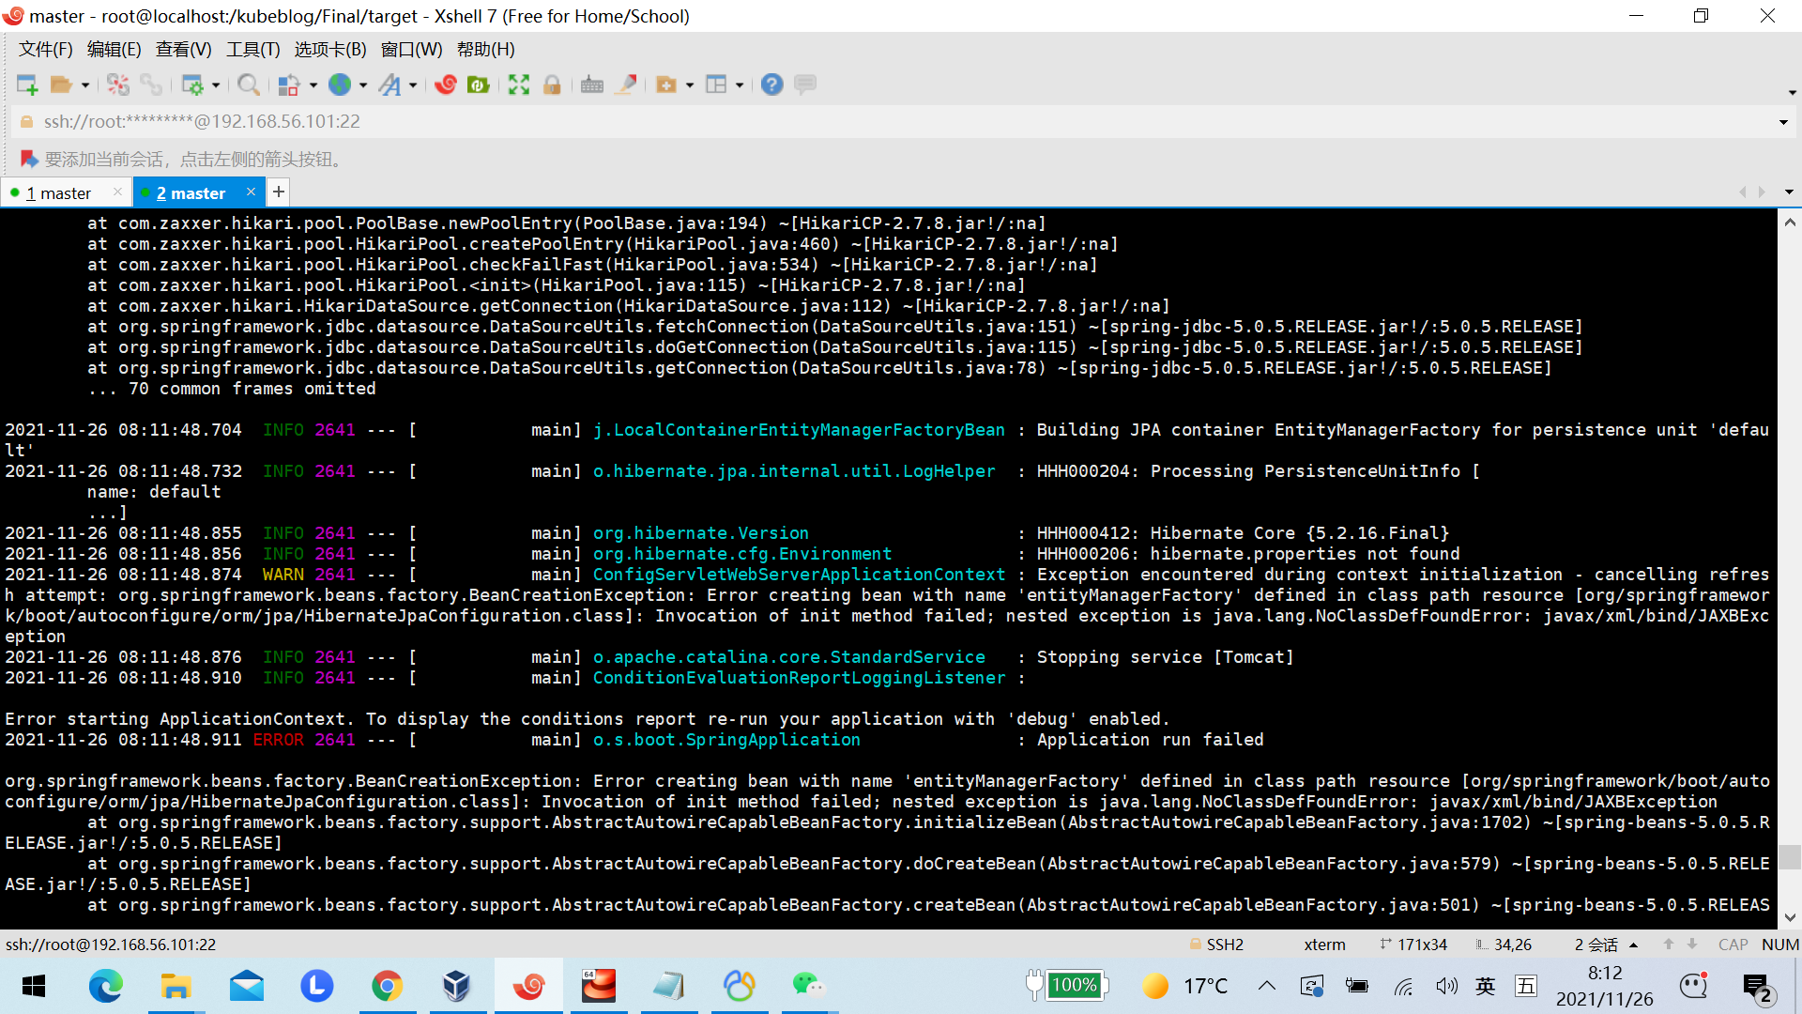1802x1014 pixels.
Task: Click the grey chat bubble icon
Action: point(804,84)
